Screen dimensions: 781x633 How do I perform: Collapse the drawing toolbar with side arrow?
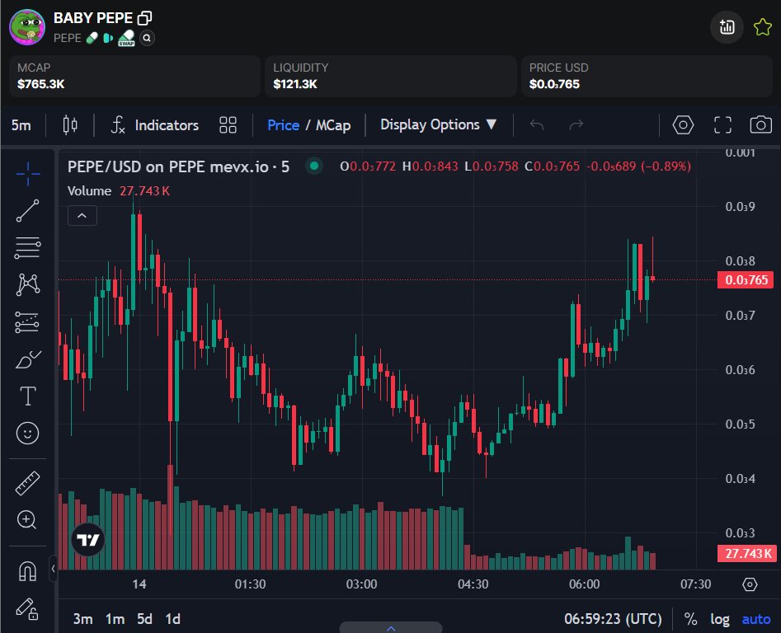coord(54,569)
